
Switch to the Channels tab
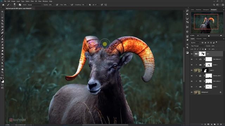(x=199, y=39)
